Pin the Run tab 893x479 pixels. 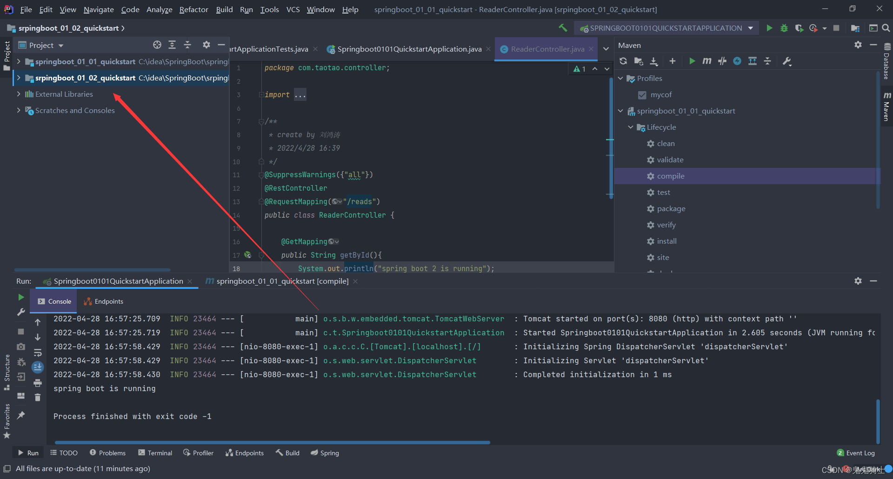tap(21, 415)
